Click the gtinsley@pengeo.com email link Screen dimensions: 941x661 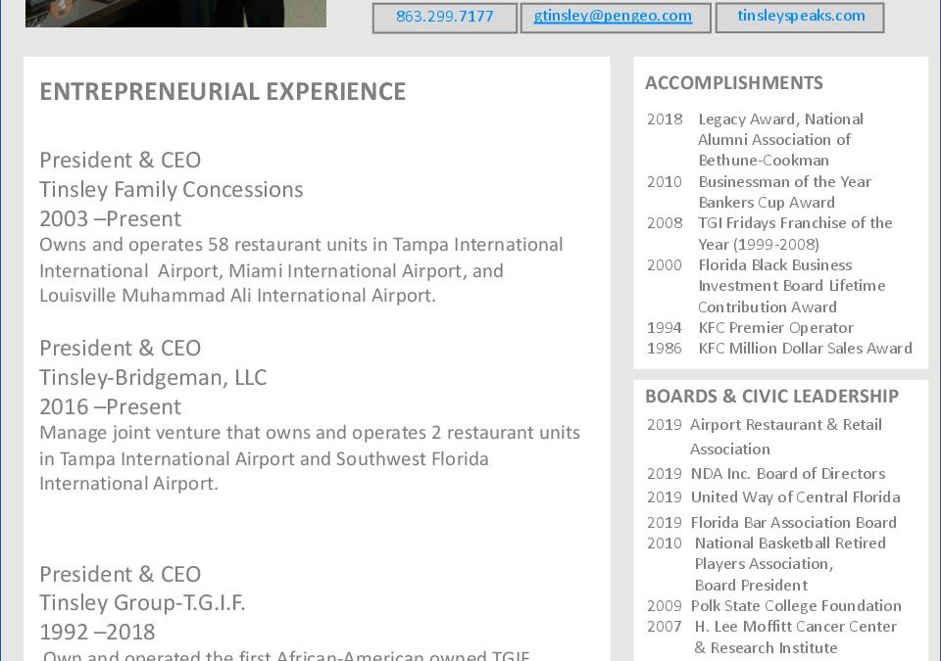point(614,17)
